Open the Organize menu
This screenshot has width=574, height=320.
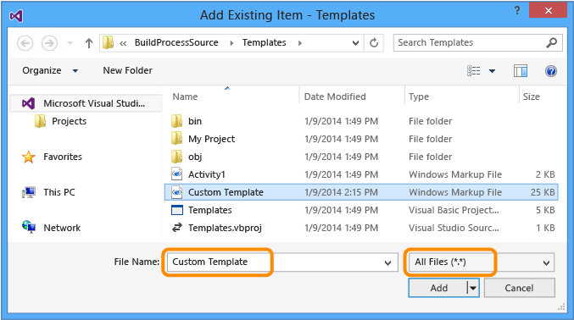(x=50, y=70)
